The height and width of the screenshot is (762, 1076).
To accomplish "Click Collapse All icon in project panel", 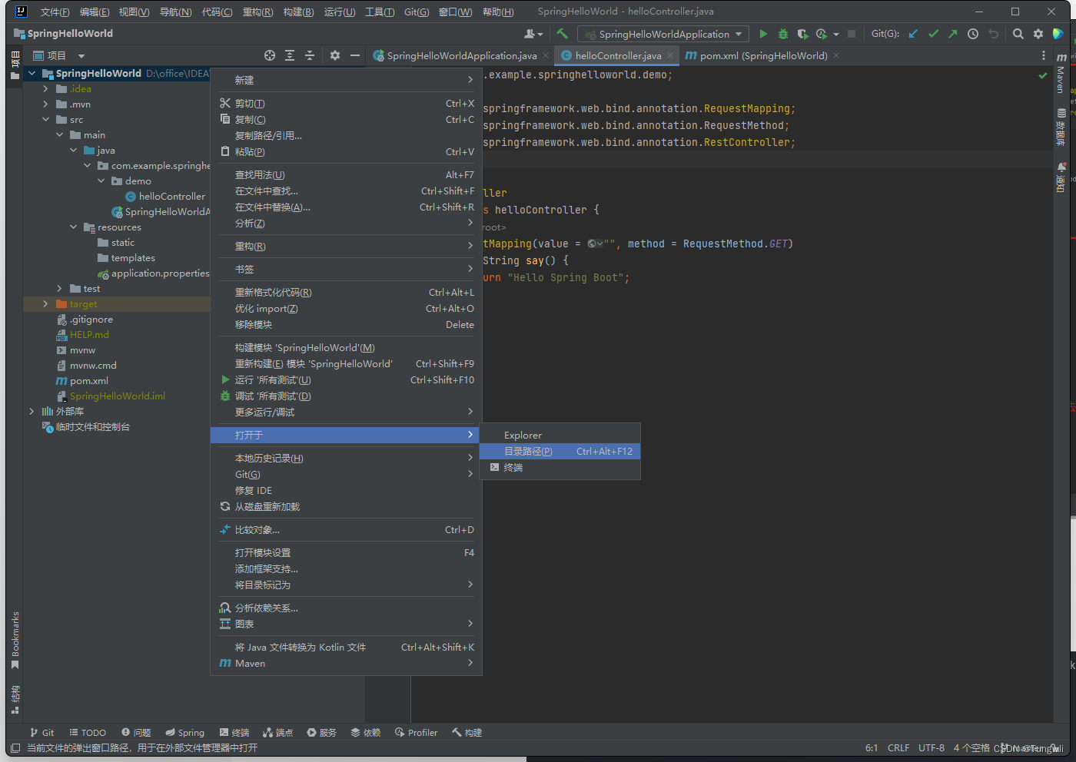I will pos(310,55).
